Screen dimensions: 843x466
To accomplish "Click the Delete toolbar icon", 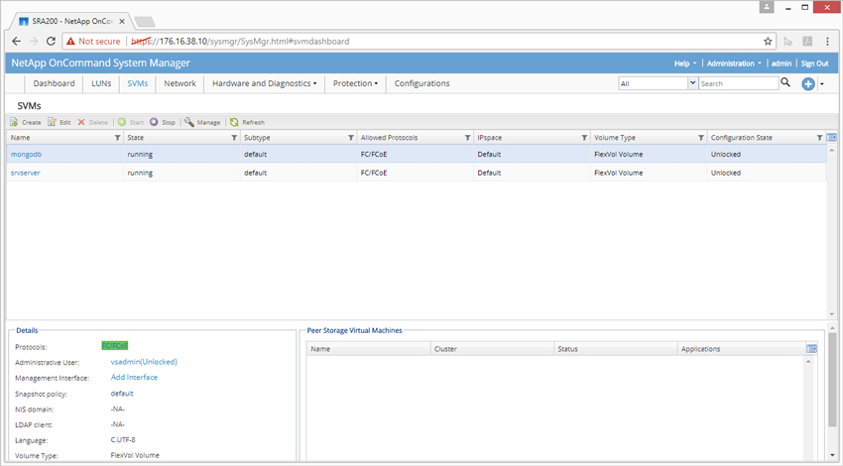I will (x=81, y=122).
